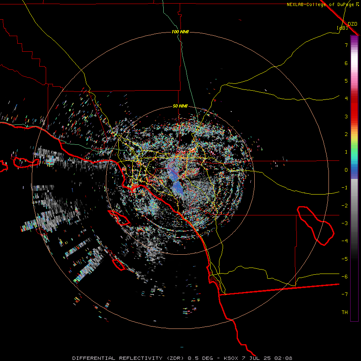Click the -2 value on color scale
Image resolution: width=361 pixels, height=361 pixels.
pyautogui.click(x=345, y=206)
